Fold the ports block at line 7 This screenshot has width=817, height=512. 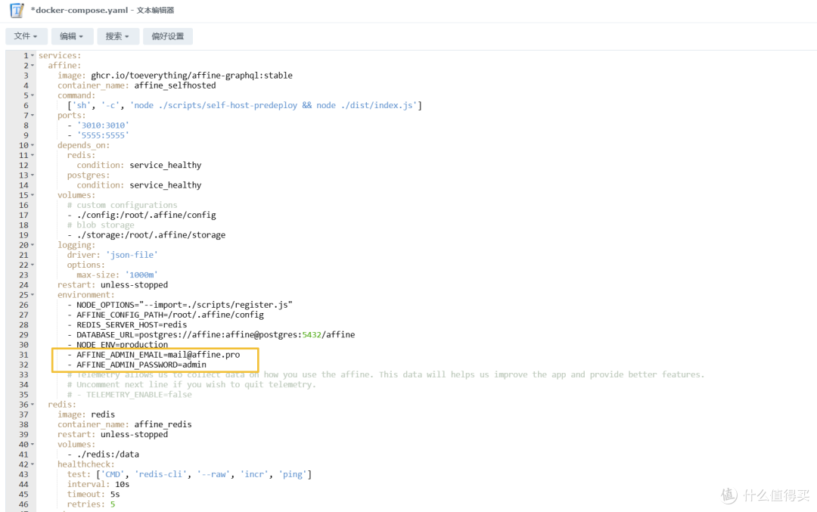pos(33,116)
